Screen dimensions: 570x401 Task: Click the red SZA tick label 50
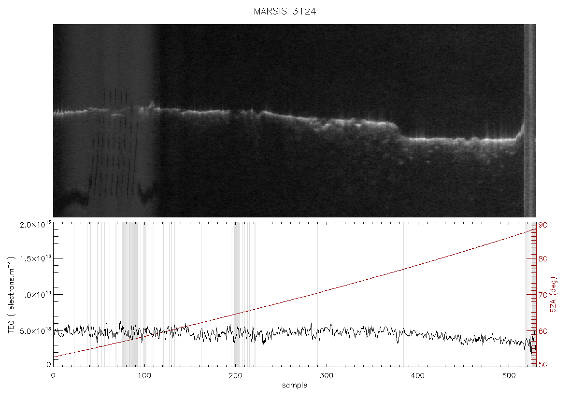tap(543, 365)
